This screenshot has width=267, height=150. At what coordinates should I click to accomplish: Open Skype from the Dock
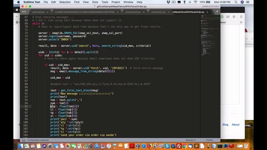[167, 146]
